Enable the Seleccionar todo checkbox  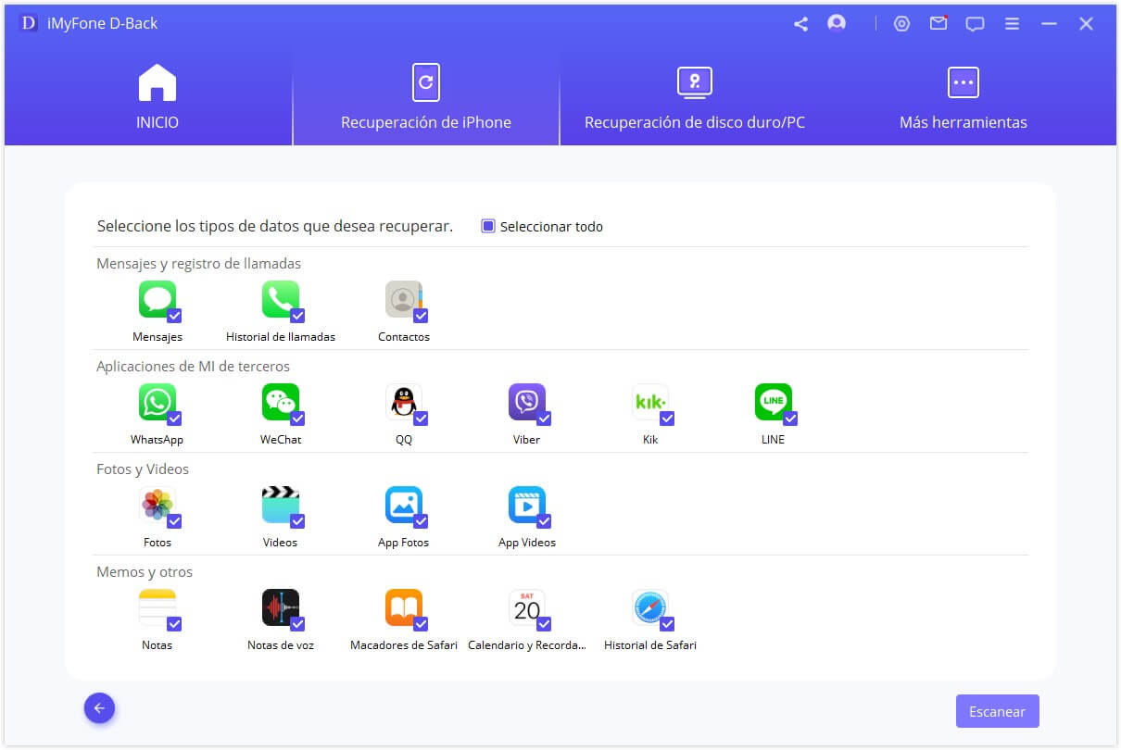(x=486, y=226)
